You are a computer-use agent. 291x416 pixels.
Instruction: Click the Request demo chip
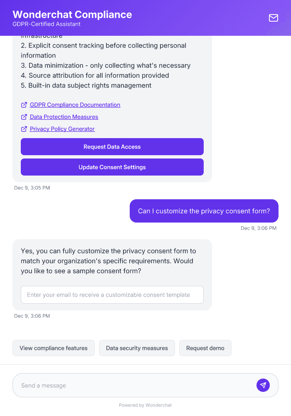205,348
